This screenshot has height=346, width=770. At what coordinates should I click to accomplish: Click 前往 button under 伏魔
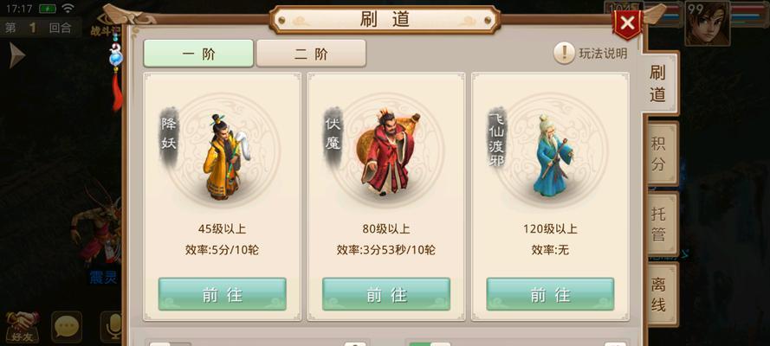point(386,294)
